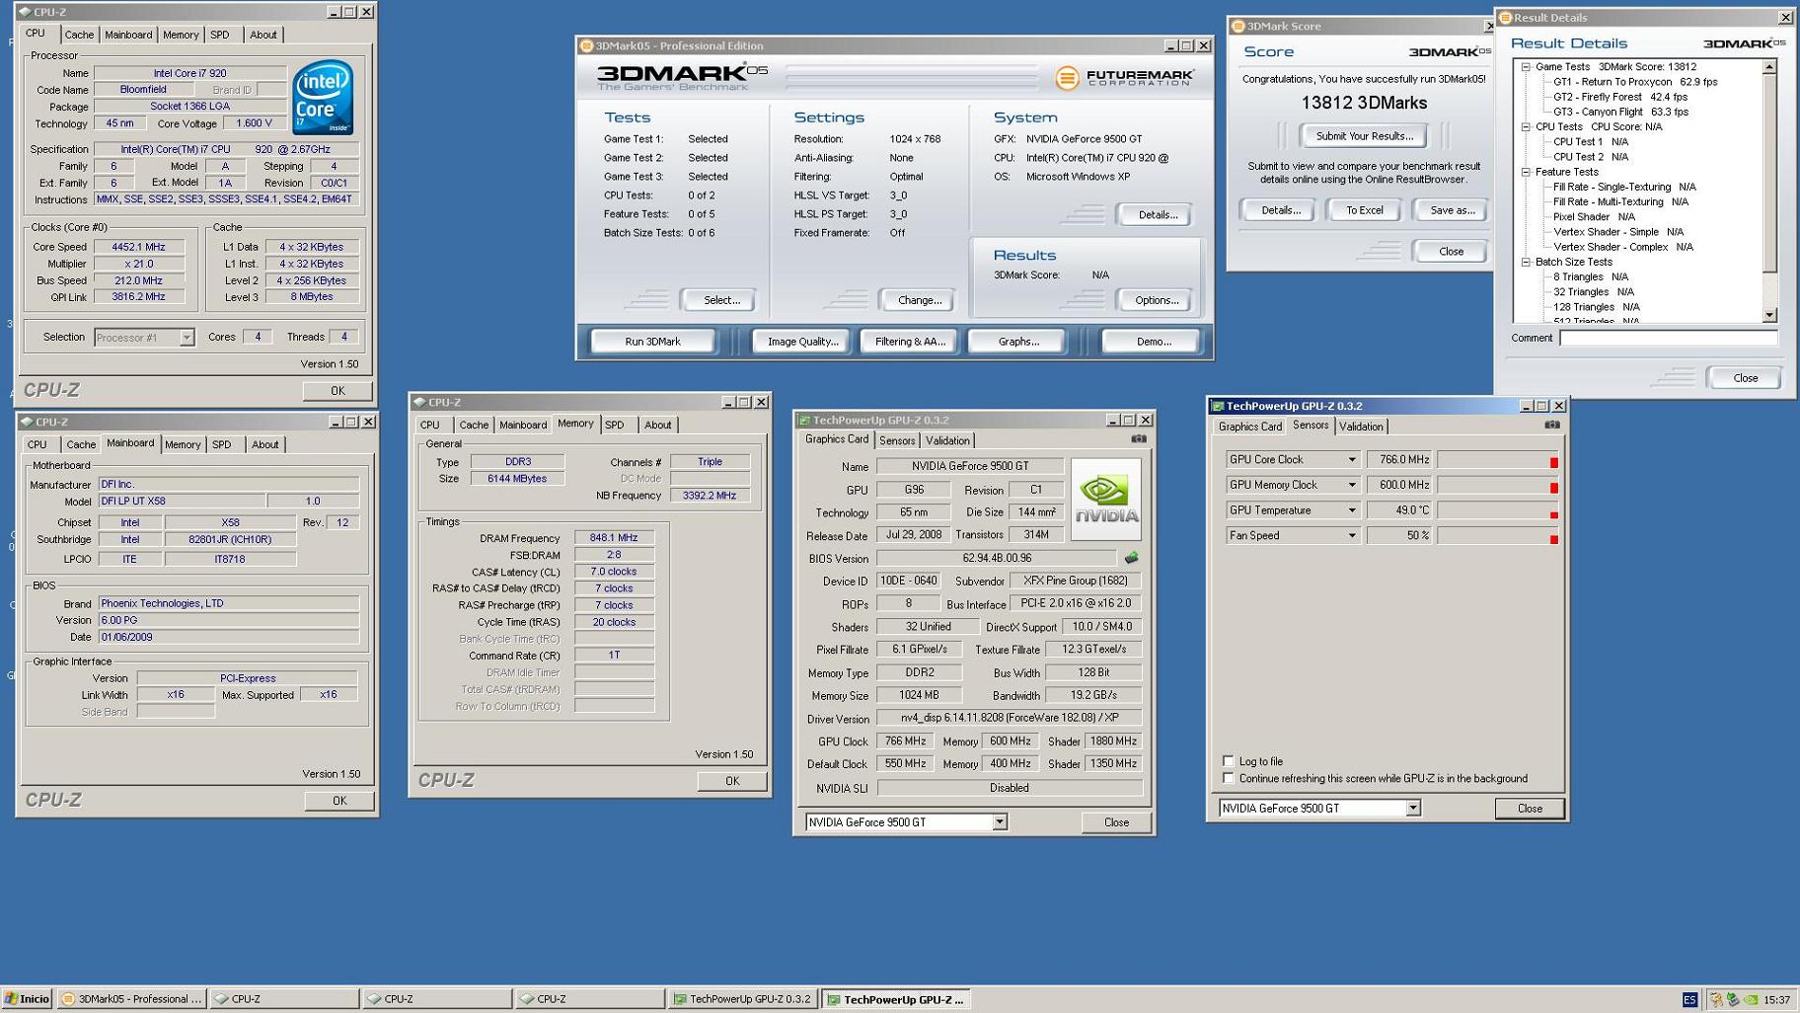
Task: Click the Comment input field in Result Details
Action: pyautogui.click(x=1668, y=338)
